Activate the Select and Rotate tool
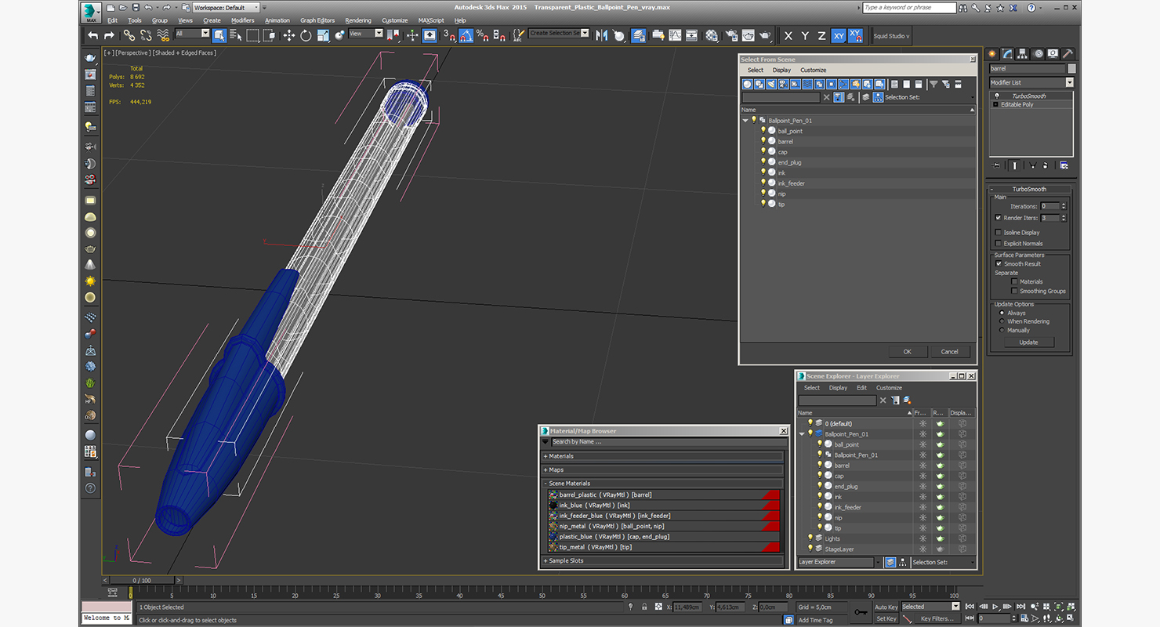This screenshot has height=627, width=1160. pyautogui.click(x=306, y=35)
